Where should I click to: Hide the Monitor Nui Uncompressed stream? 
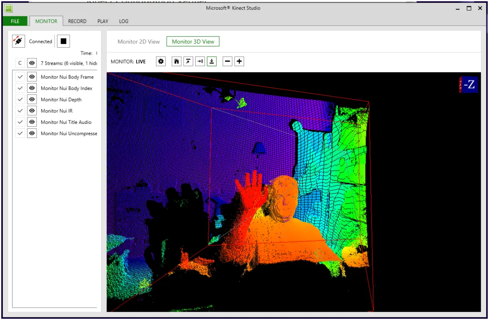click(x=32, y=133)
